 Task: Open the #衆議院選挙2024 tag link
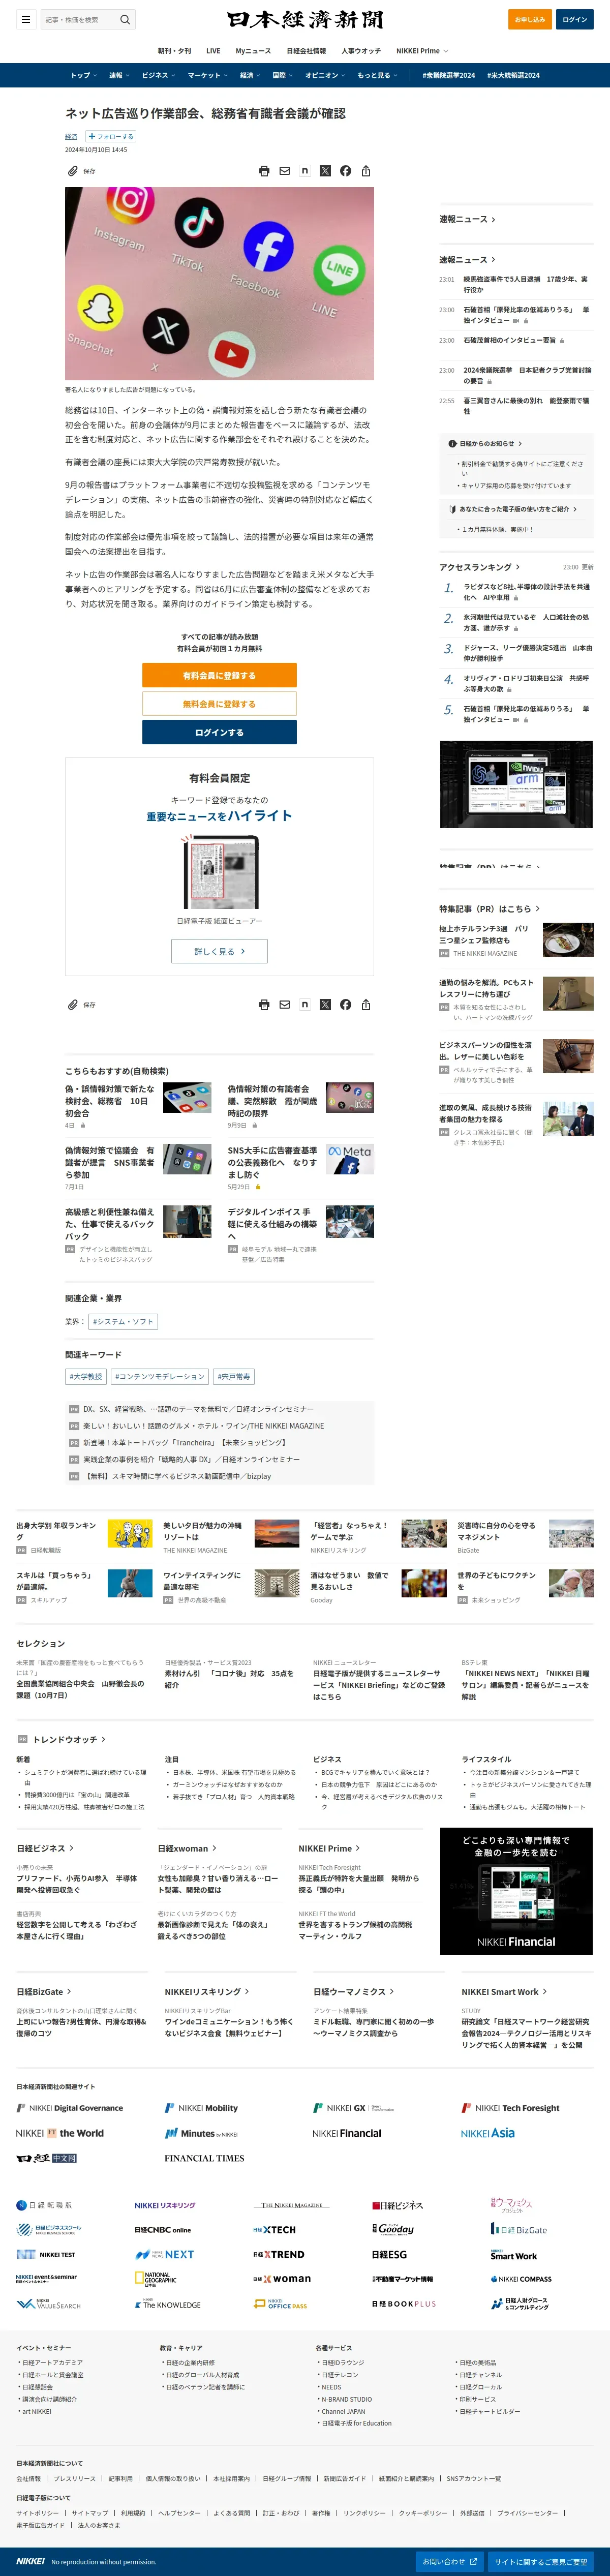pos(448,75)
